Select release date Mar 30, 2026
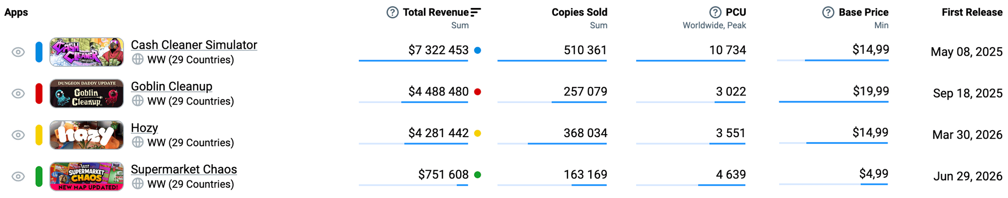Image resolution: width=1008 pixels, height=198 pixels. tap(967, 135)
